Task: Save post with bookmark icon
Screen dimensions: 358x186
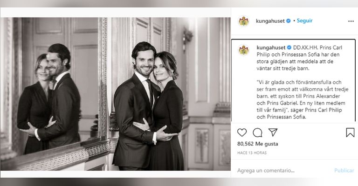Action: click(x=350, y=133)
